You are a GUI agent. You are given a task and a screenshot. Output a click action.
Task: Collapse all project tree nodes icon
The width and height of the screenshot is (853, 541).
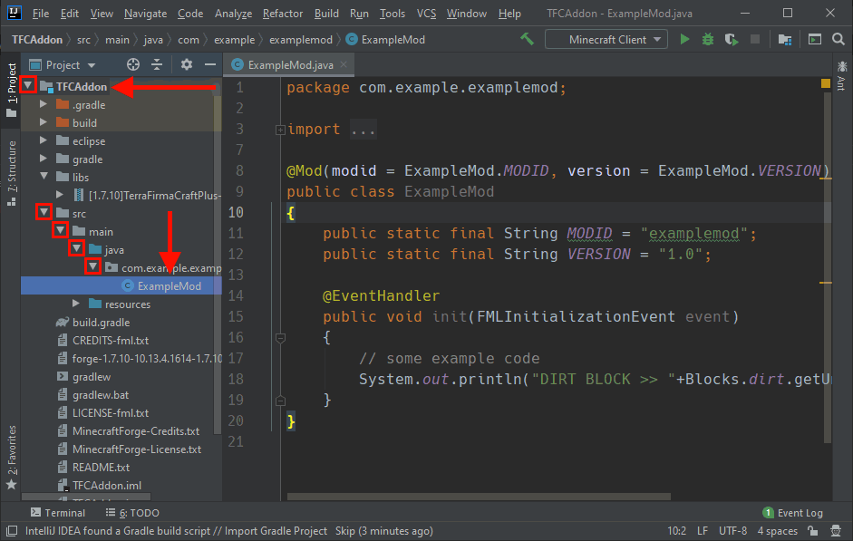coord(157,64)
